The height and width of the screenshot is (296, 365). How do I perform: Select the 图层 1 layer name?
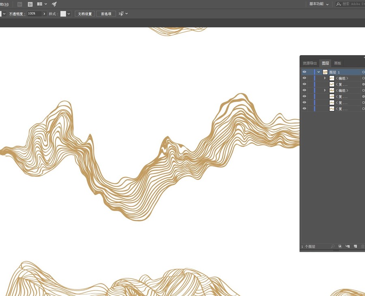[335, 72]
